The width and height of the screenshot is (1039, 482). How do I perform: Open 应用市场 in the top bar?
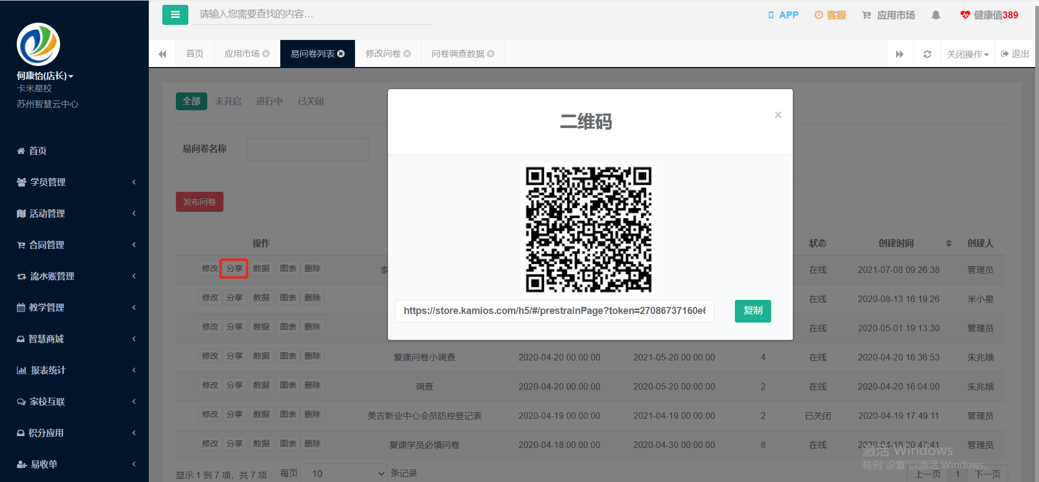[889, 15]
